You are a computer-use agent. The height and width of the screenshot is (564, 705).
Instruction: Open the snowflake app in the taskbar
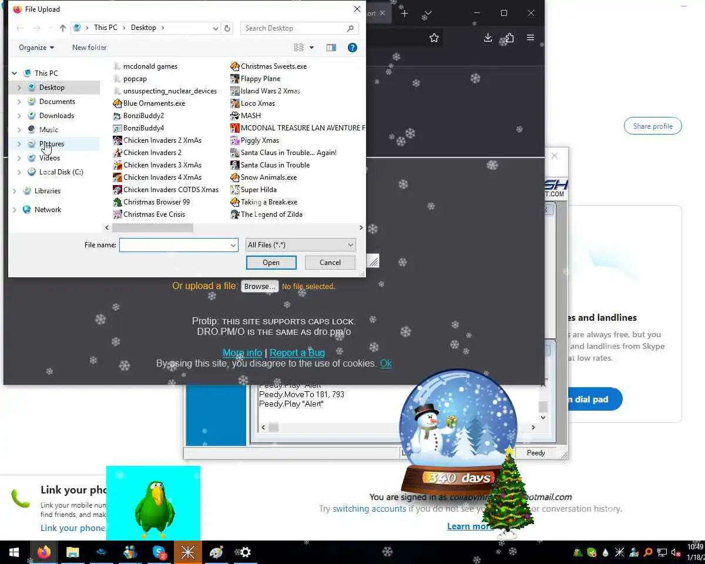188,552
